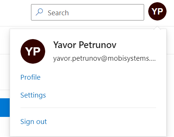Collapse the account flyout via header avatar
Image resolution: width=174 pixels, height=137 pixels.
point(157,11)
